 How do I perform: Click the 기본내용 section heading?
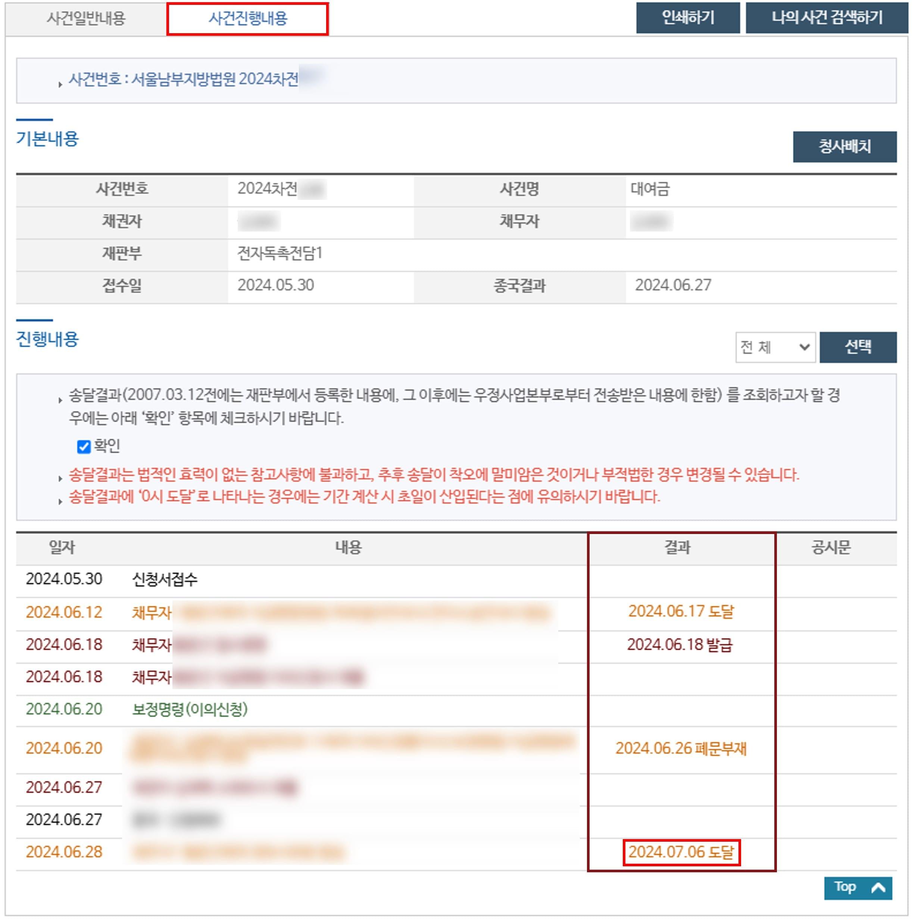[47, 139]
